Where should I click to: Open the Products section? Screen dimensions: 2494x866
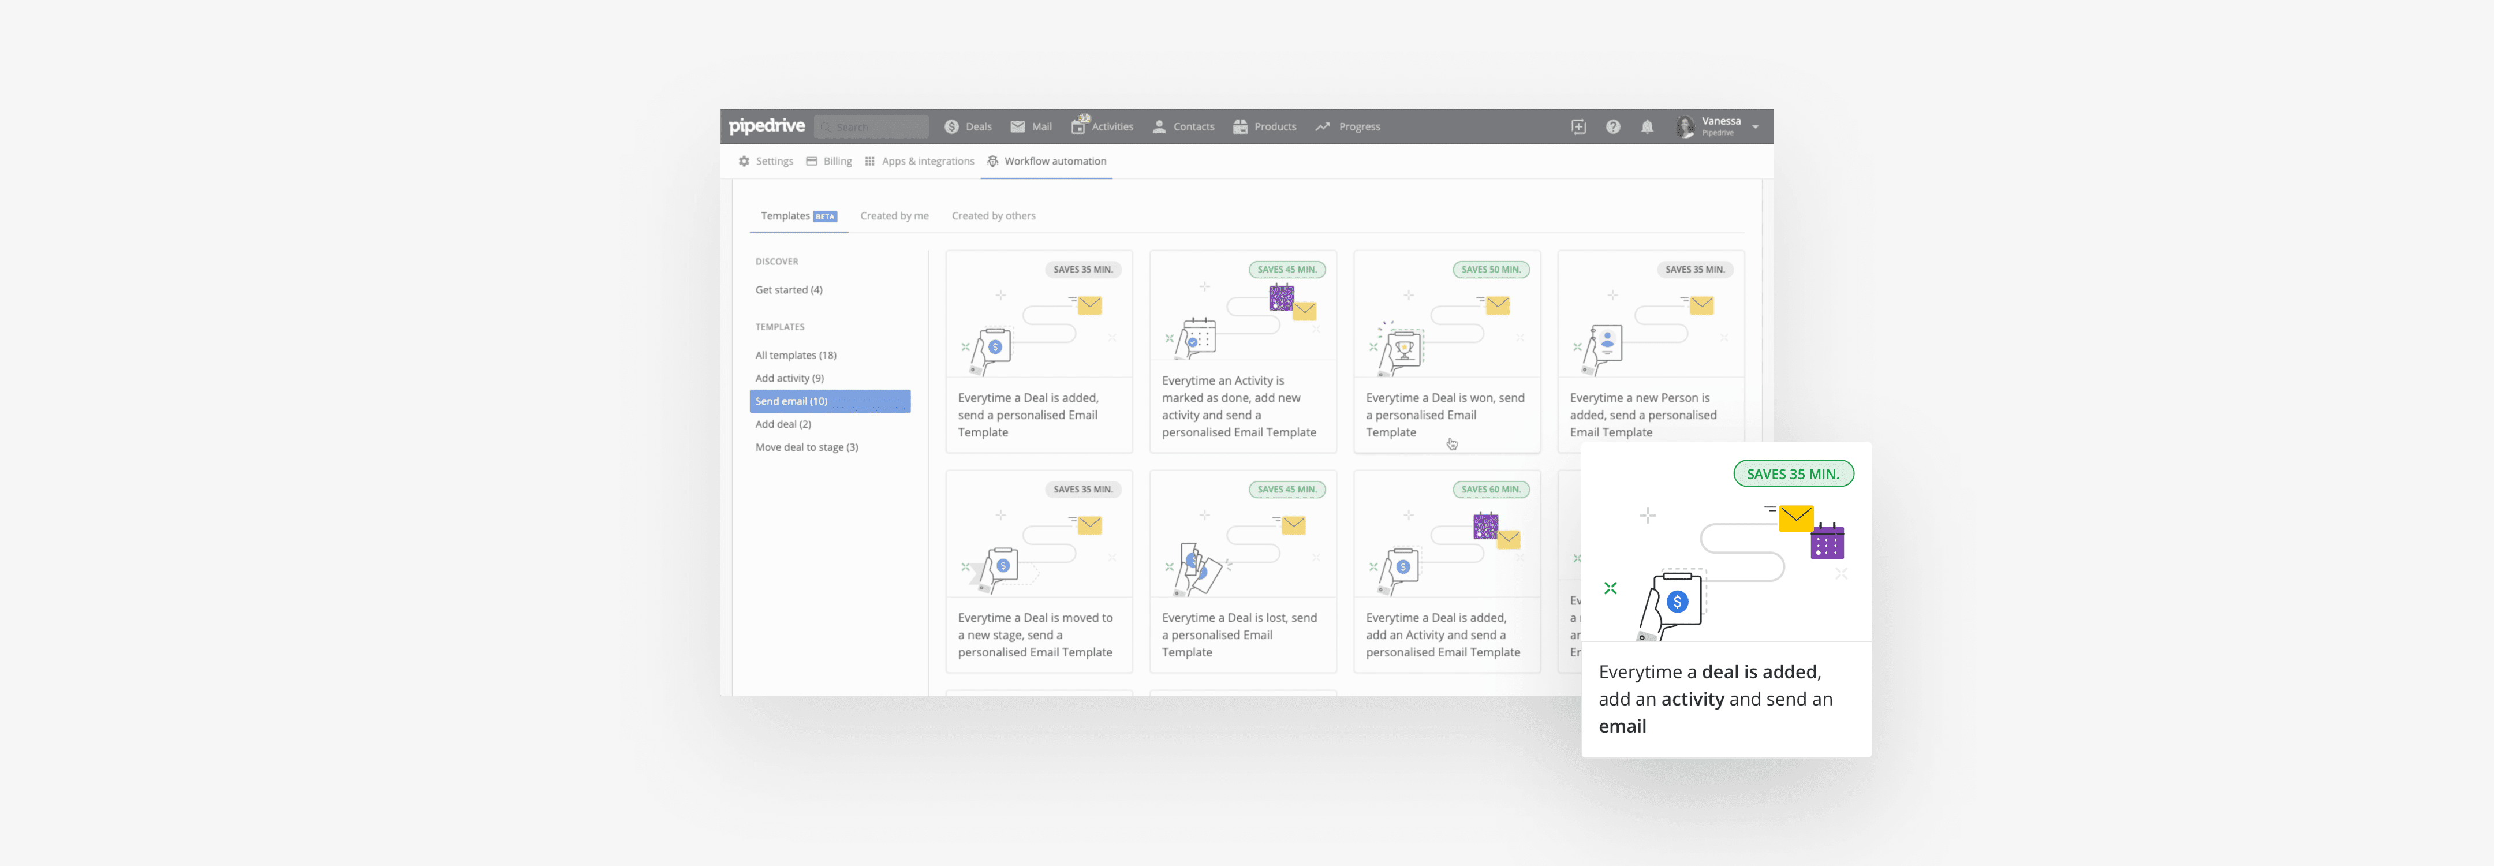tap(1264, 127)
